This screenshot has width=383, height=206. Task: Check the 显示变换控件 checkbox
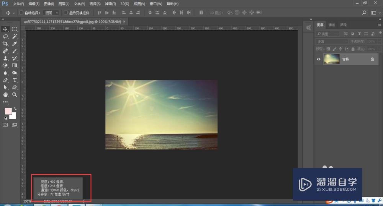tap(66, 13)
